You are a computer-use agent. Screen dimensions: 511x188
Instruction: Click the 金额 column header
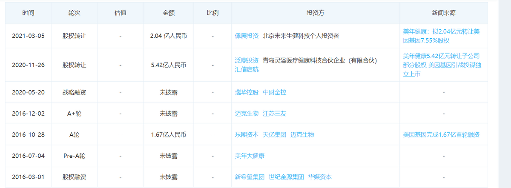pyautogui.click(x=168, y=13)
